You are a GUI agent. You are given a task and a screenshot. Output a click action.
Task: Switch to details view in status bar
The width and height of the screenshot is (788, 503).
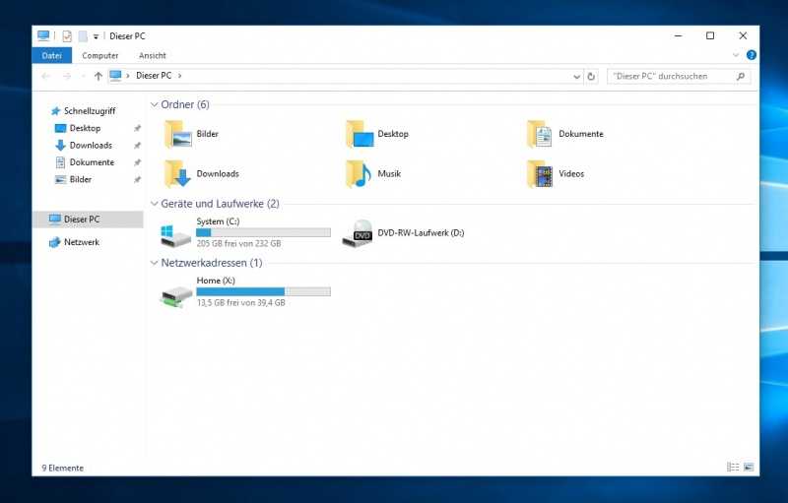click(x=733, y=468)
